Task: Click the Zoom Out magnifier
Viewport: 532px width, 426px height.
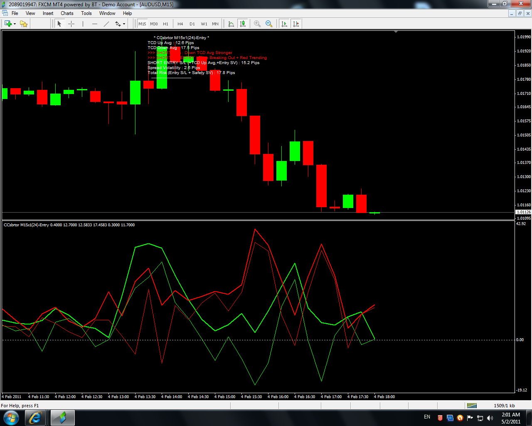Action: (269, 24)
